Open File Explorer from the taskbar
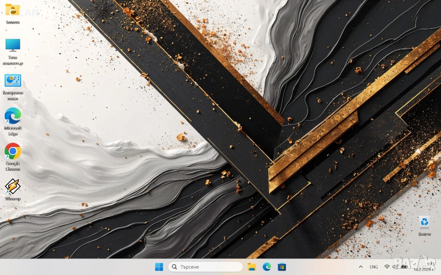Image resolution: width=441 pixels, height=275 pixels. [252, 267]
